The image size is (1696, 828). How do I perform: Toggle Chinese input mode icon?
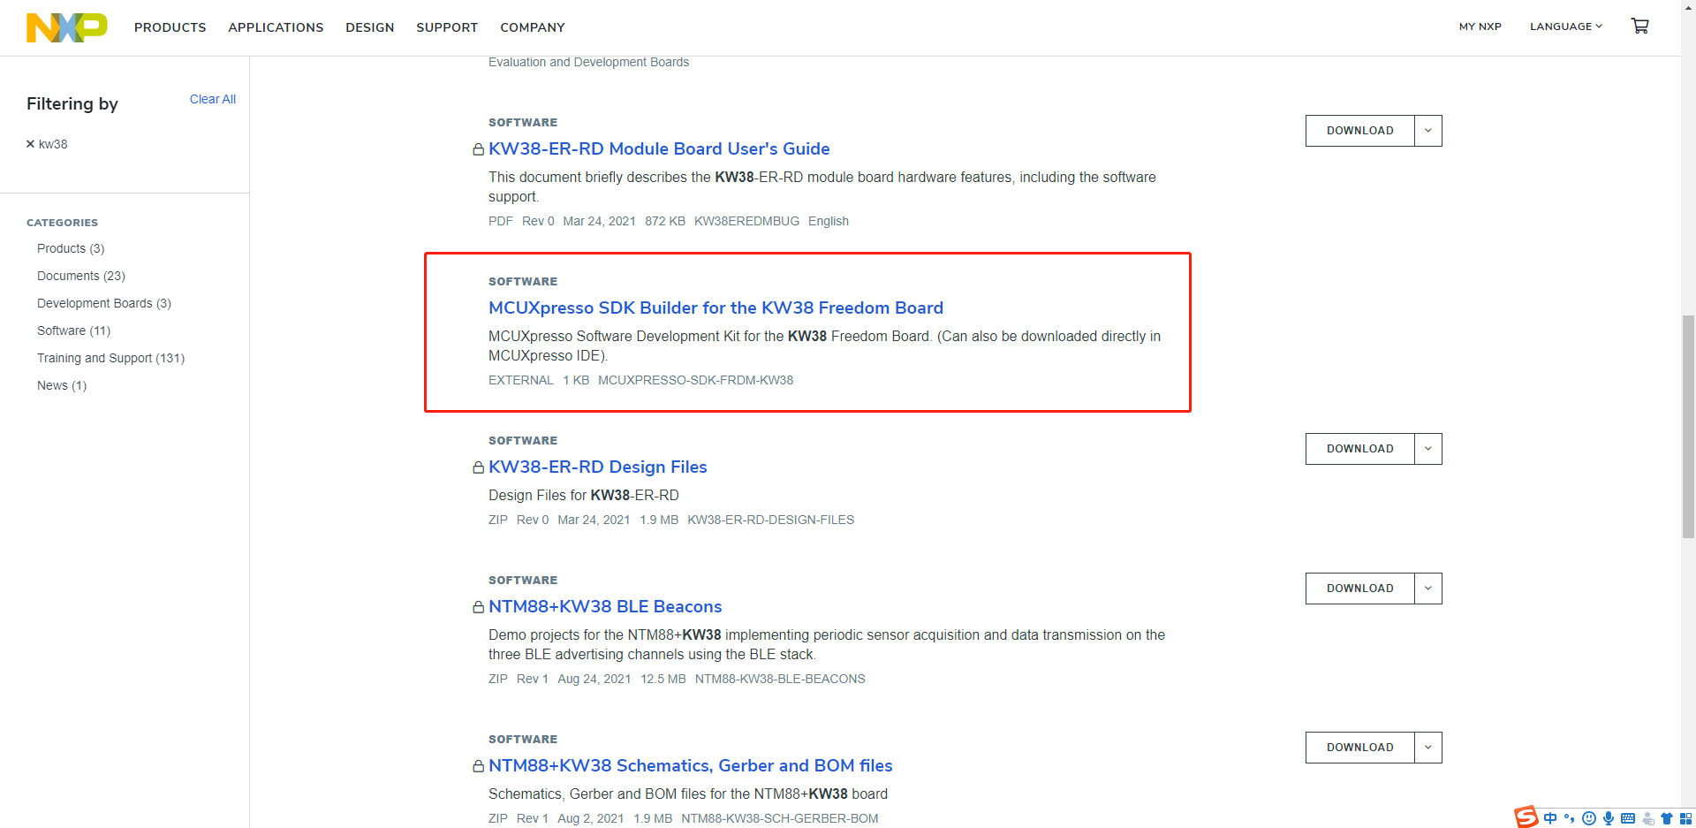tap(1550, 818)
